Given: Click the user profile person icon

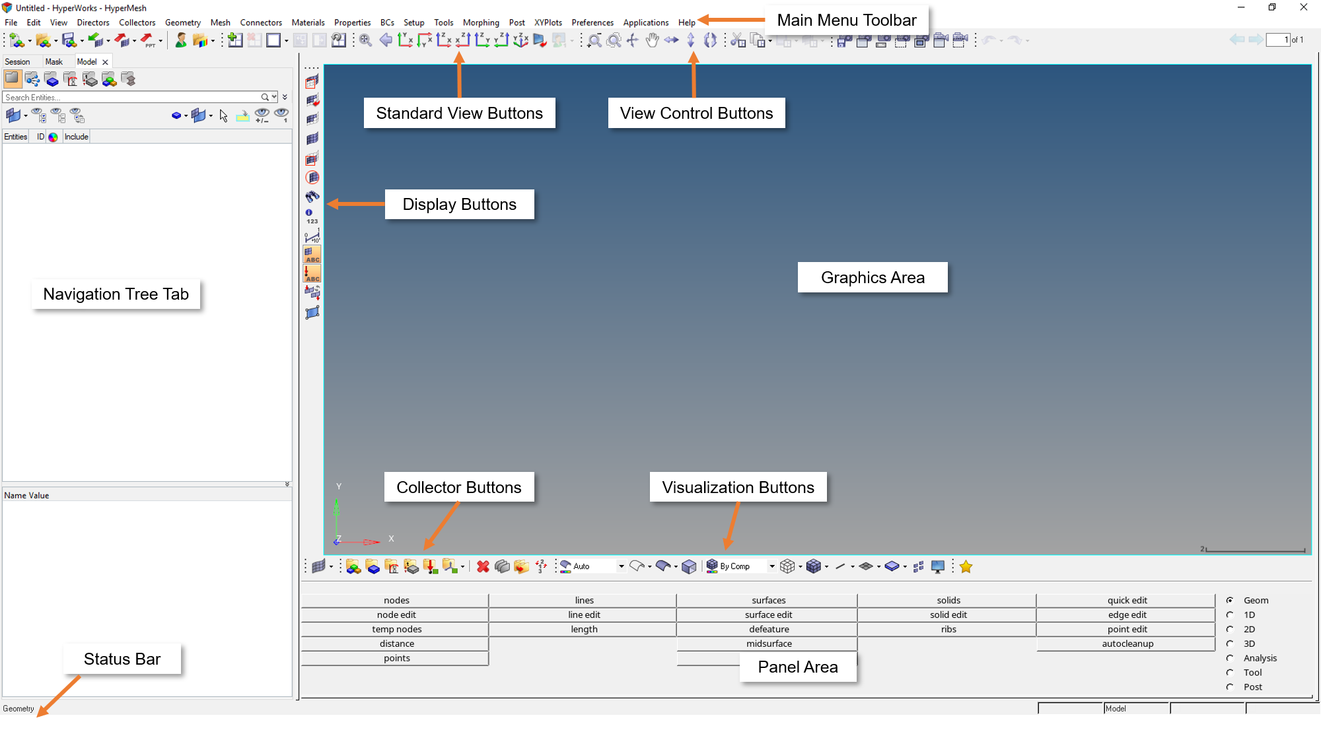Looking at the screenshot, I should (x=180, y=40).
